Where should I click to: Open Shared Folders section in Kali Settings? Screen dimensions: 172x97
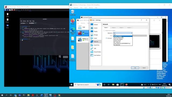coord(96,52)
